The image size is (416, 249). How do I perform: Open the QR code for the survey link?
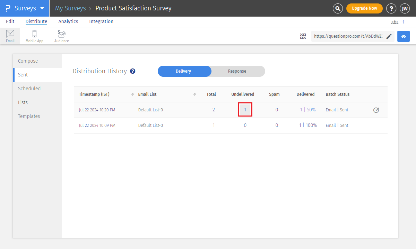(303, 36)
